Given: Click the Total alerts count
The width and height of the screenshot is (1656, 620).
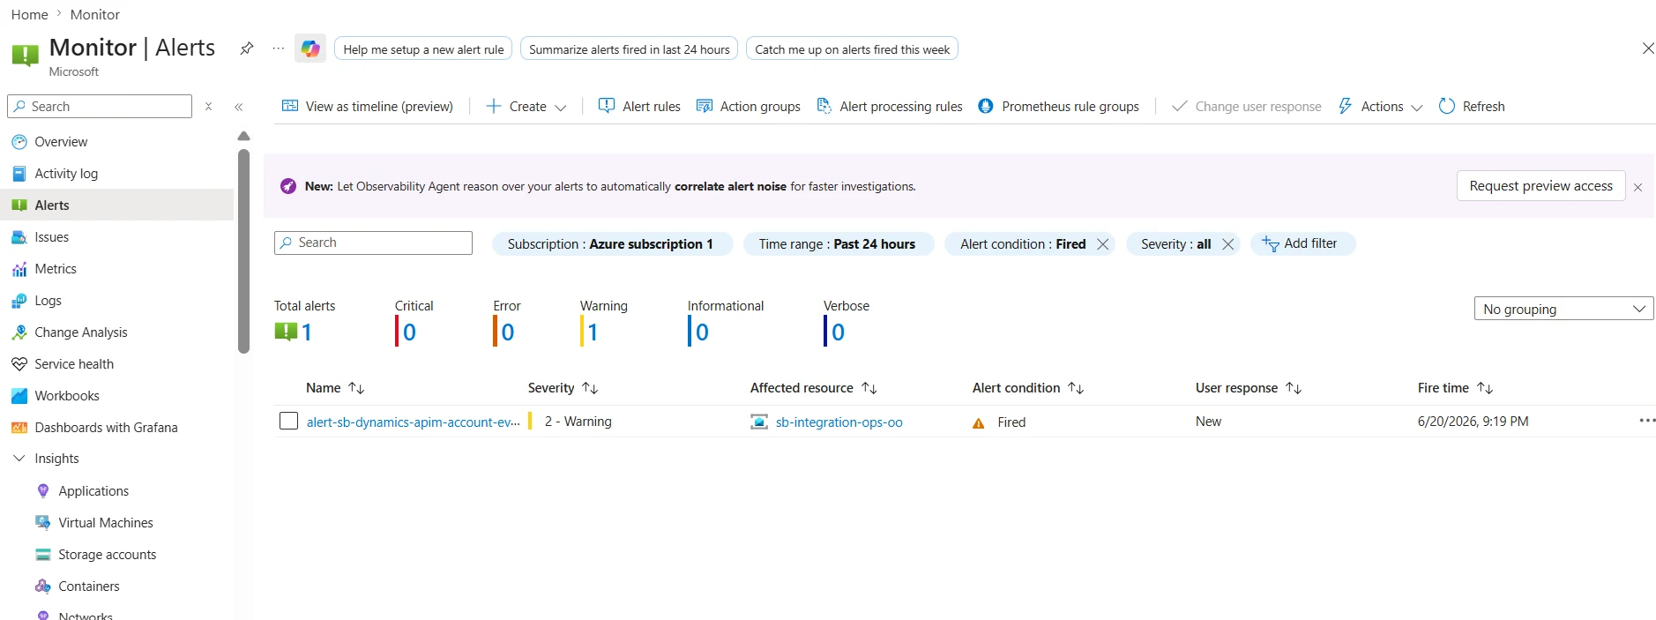Looking at the screenshot, I should click(x=307, y=332).
